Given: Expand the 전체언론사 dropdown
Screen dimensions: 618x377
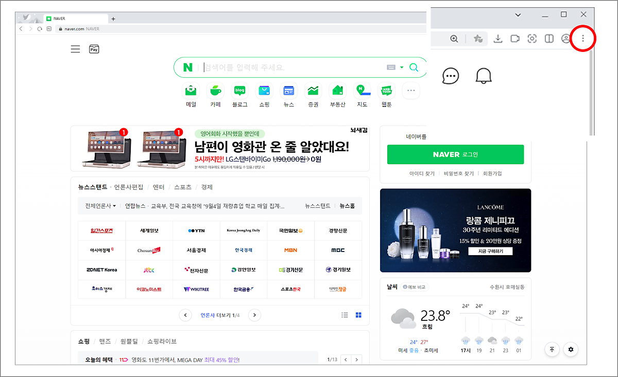Looking at the screenshot, I should 100,206.
